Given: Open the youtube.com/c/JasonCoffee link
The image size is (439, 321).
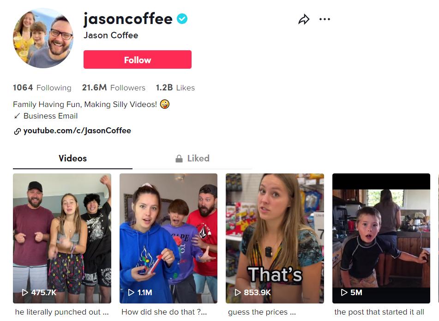Looking at the screenshot, I should 77,131.
